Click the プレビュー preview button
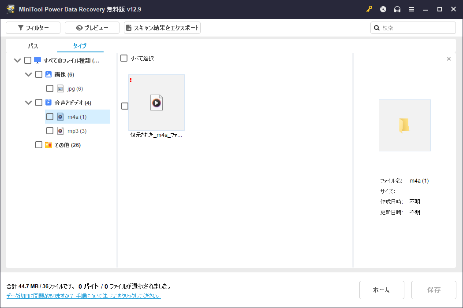 pyautogui.click(x=92, y=28)
